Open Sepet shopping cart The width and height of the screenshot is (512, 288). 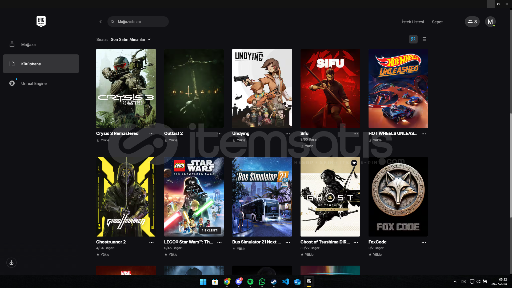pos(437,22)
